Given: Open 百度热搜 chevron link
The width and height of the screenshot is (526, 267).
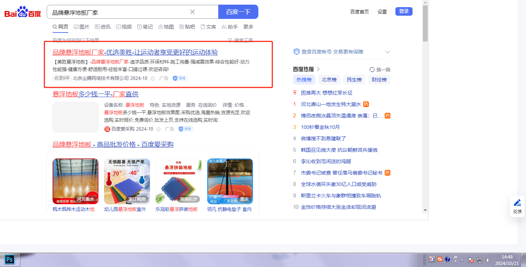Looking at the screenshot, I should pos(318,69).
